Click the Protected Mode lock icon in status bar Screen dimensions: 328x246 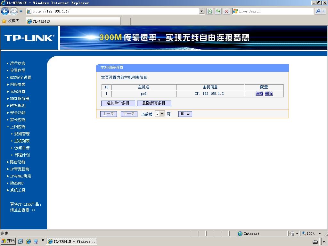point(292,234)
